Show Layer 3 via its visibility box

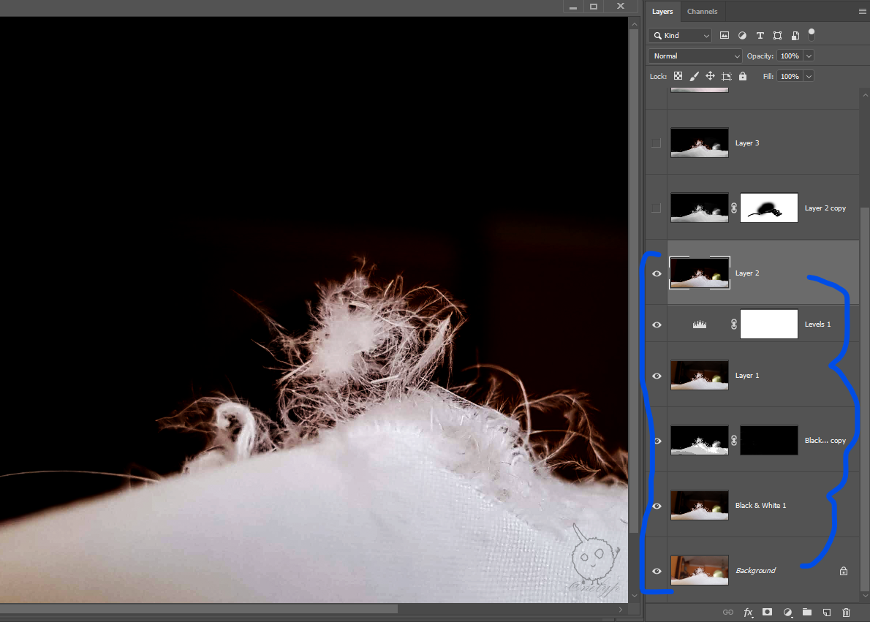[x=657, y=143]
